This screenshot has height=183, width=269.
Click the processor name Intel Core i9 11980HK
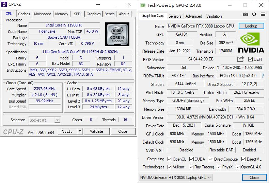click(x=64, y=25)
